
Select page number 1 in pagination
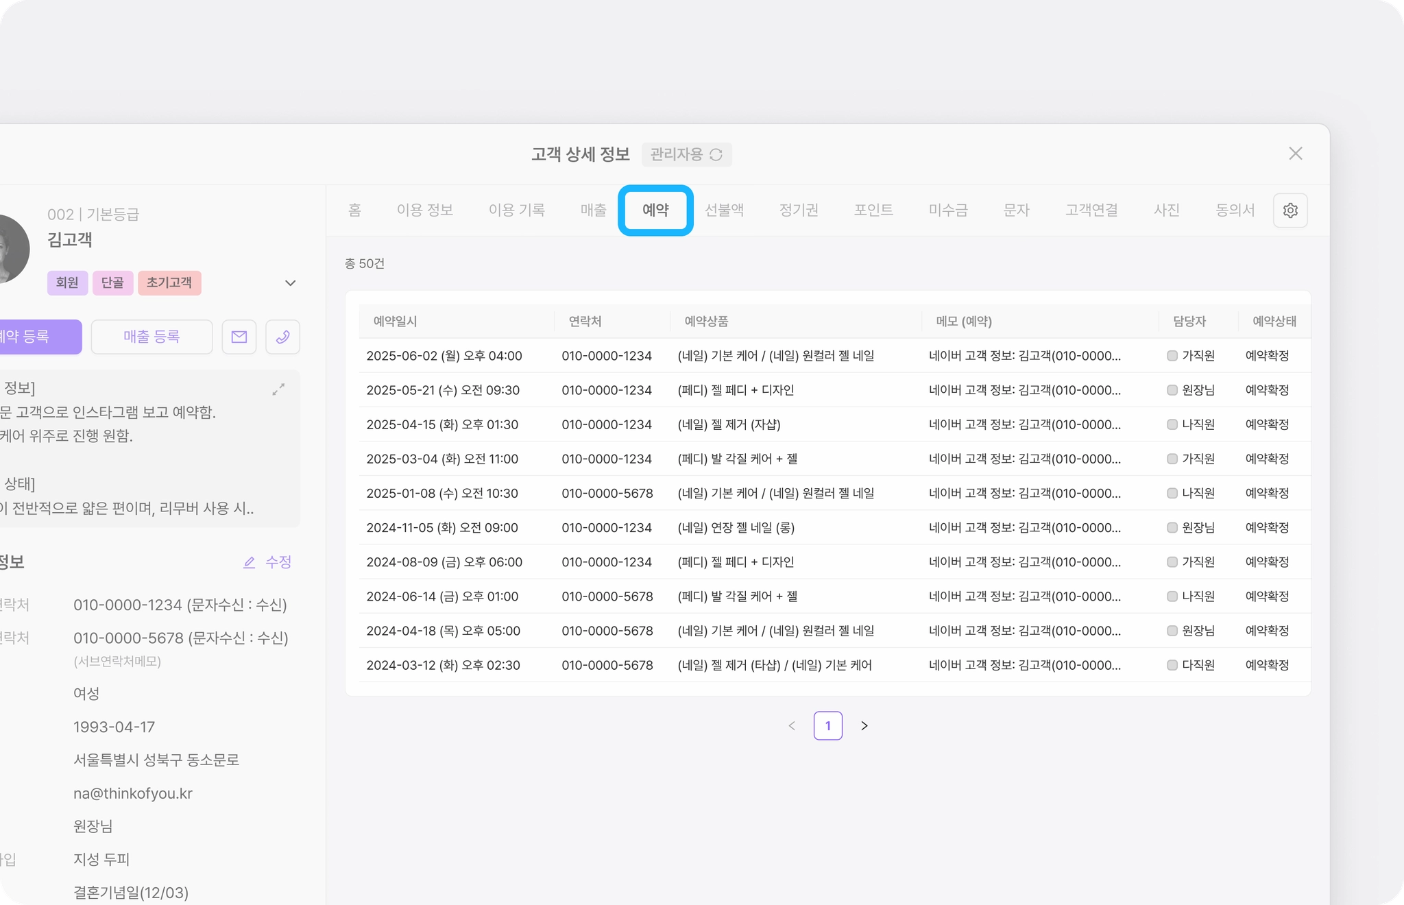coord(827,725)
